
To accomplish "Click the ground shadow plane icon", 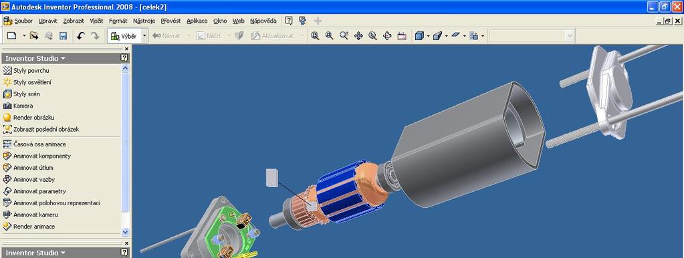I will 456,35.
